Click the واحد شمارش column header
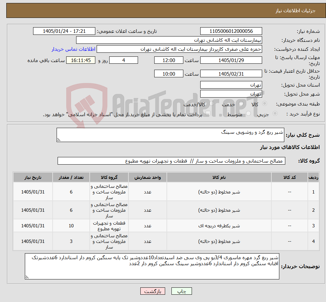This screenshot has height=302, width=326. coord(147,177)
